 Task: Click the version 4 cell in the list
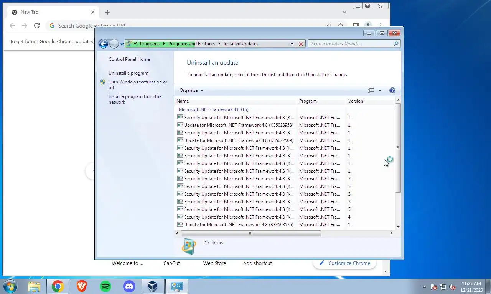(x=349, y=217)
